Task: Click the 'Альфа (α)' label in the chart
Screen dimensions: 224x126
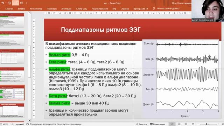Action: (148, 75)
